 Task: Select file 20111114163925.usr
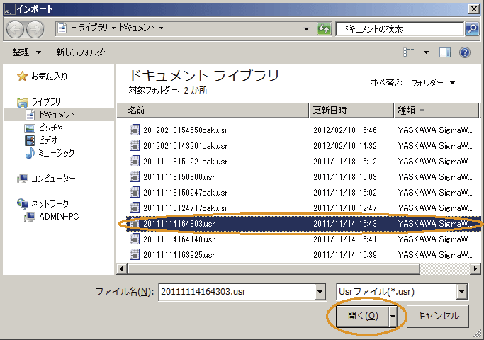coord(179,255)
